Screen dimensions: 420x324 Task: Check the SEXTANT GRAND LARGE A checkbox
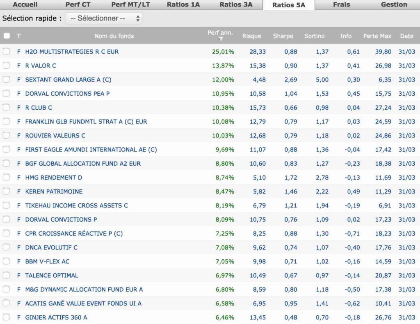(6, 79)
